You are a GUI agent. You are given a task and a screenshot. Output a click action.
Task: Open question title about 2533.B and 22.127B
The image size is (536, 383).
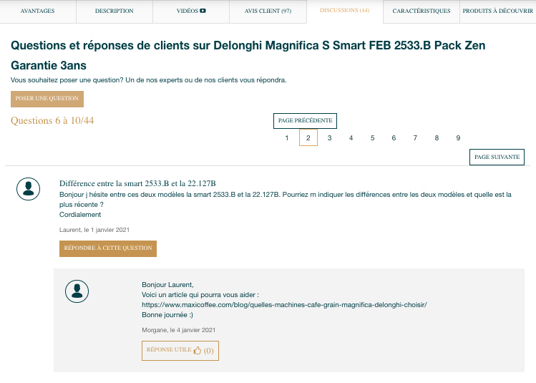pos(137,183)
